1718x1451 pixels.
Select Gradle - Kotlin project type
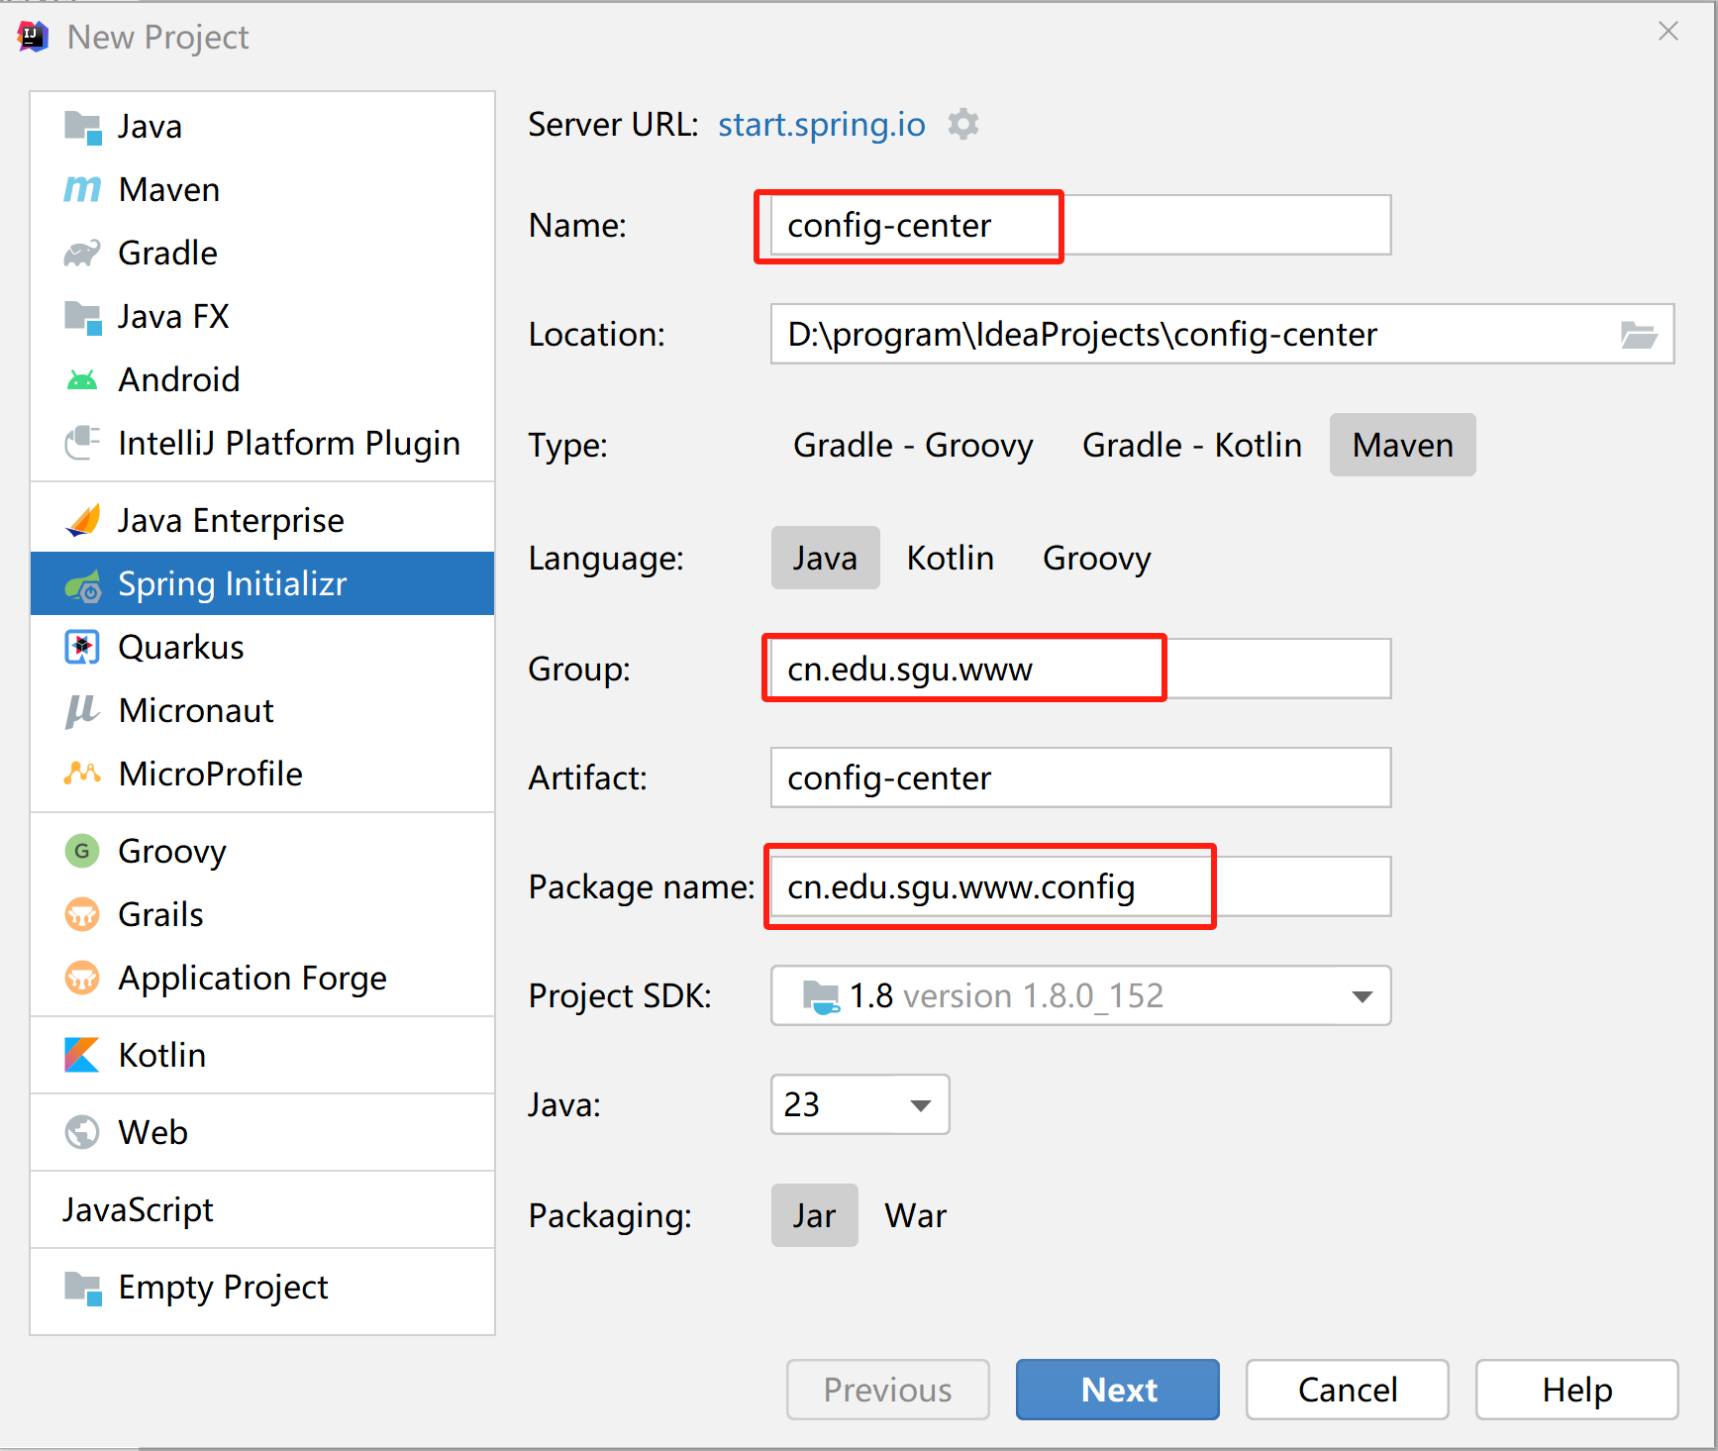[1192, 445]
